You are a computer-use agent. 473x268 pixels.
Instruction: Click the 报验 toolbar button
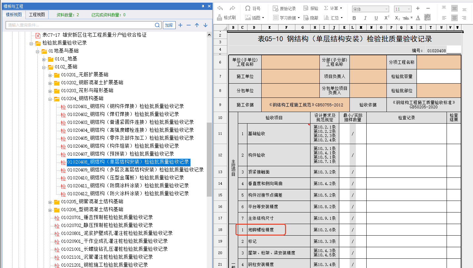pos(311,8)
